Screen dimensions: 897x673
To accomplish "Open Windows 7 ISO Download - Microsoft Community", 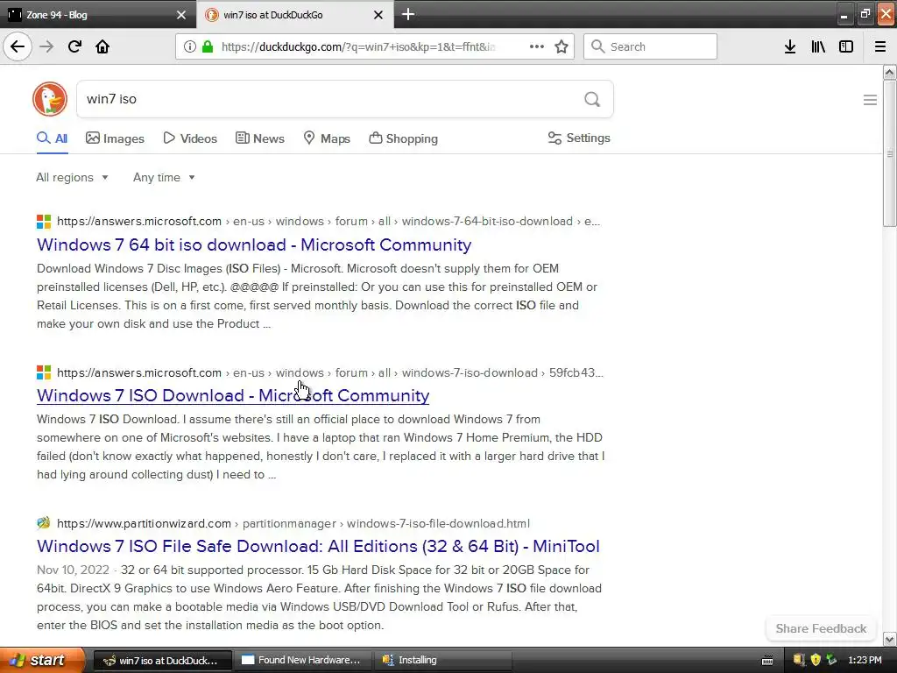I will click(233, 395).
